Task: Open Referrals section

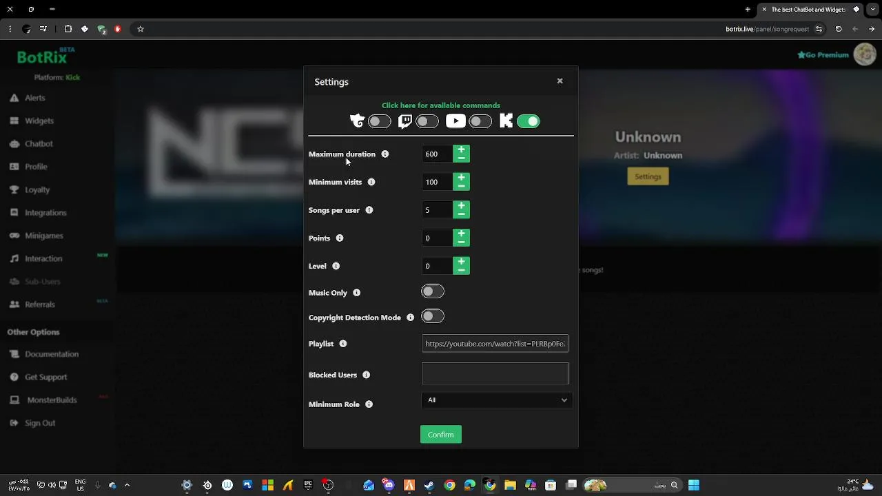Action: 32,304
